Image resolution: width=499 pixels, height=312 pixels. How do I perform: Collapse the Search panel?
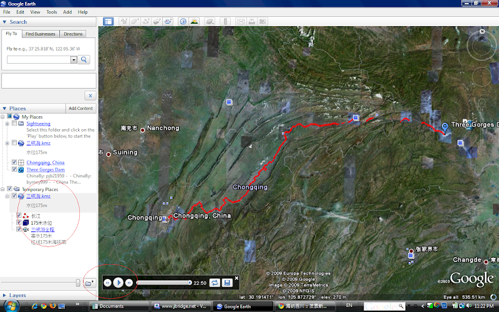click(4, 22)
